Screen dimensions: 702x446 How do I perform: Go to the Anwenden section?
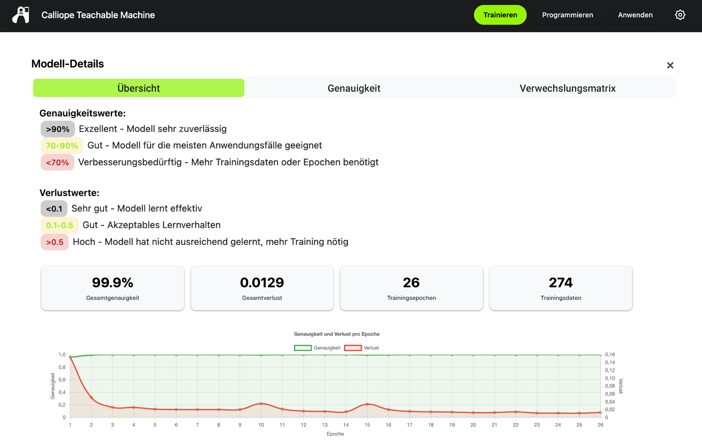pyautogui.click(x=635, y=15)
